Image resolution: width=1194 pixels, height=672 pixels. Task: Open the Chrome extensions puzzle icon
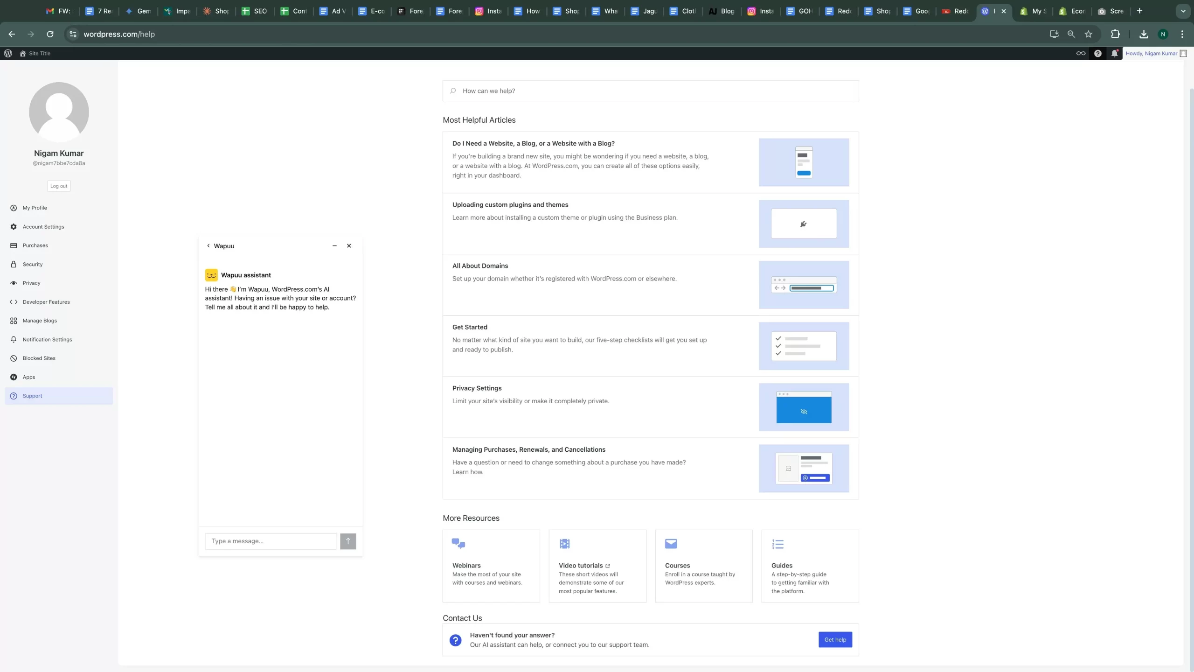point(1115,34)
